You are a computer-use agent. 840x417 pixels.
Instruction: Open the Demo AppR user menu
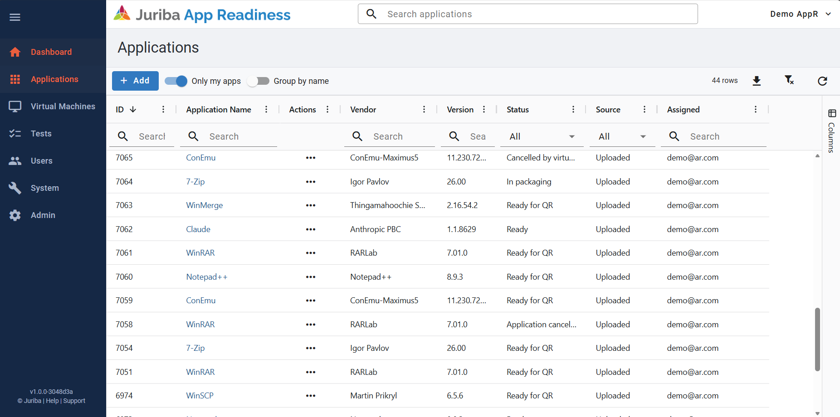pos(801,14)
